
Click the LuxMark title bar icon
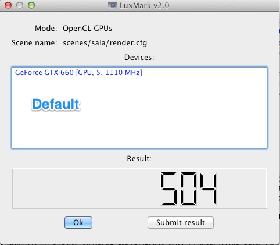click(113, 5)
